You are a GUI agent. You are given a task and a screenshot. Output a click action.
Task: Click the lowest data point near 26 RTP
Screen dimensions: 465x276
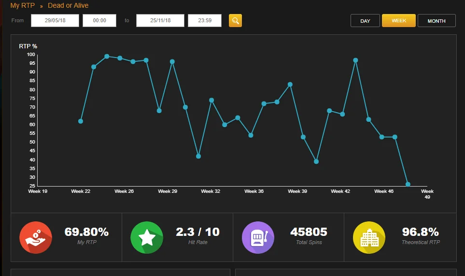pyautogui.click(x=408, y=184)
